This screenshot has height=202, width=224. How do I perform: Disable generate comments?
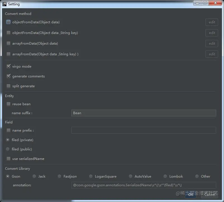[x=8, y=76]
